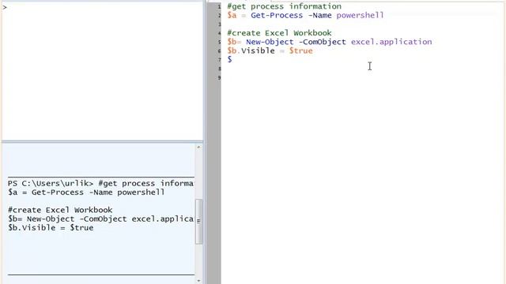Screen dimensions: 506x284
Task: Click the -ComObject parameter in the script editor
Action: click(x=323, y=42)
